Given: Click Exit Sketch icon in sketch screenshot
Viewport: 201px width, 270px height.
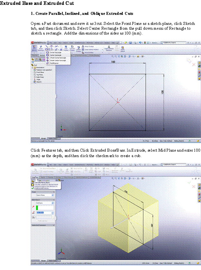Looking at the screenshot, I should point(34,48).
